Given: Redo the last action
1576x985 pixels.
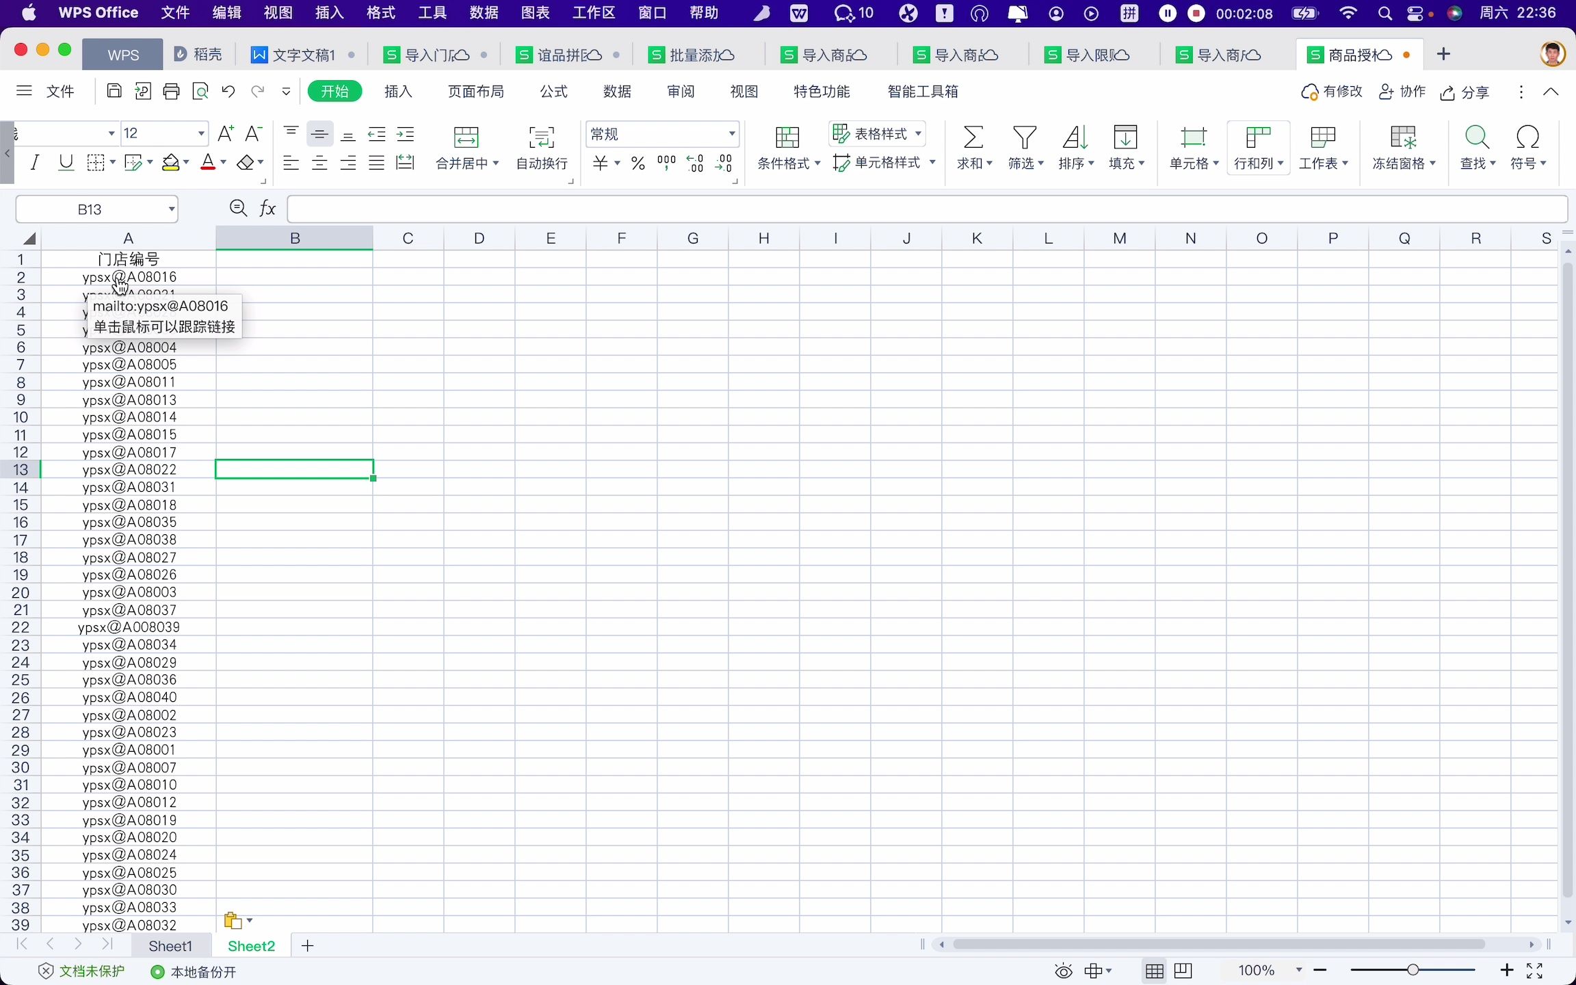Looking at the screenshot, I should tap(257, 91).
